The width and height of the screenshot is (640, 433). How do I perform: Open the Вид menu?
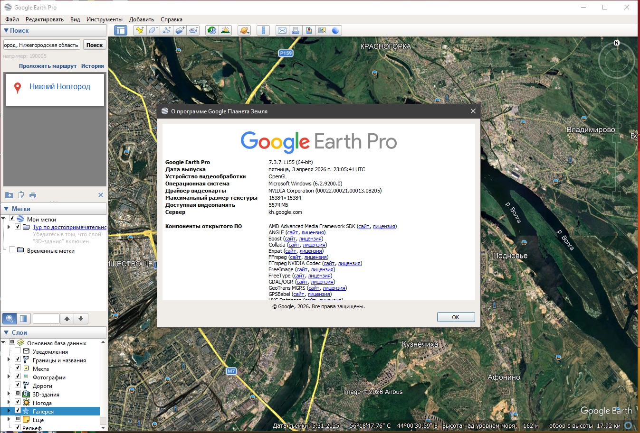click(x=75, y=19)
